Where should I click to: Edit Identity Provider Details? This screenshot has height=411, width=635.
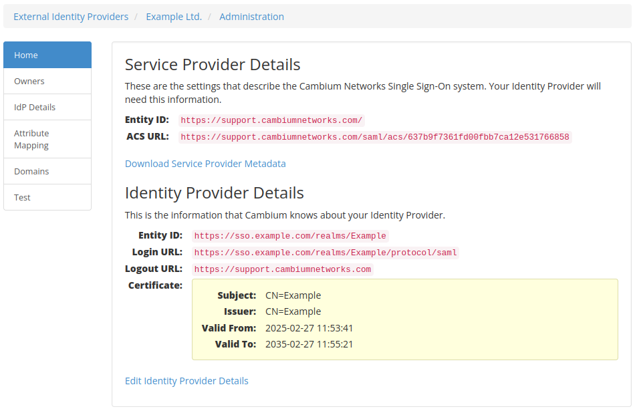186,381
